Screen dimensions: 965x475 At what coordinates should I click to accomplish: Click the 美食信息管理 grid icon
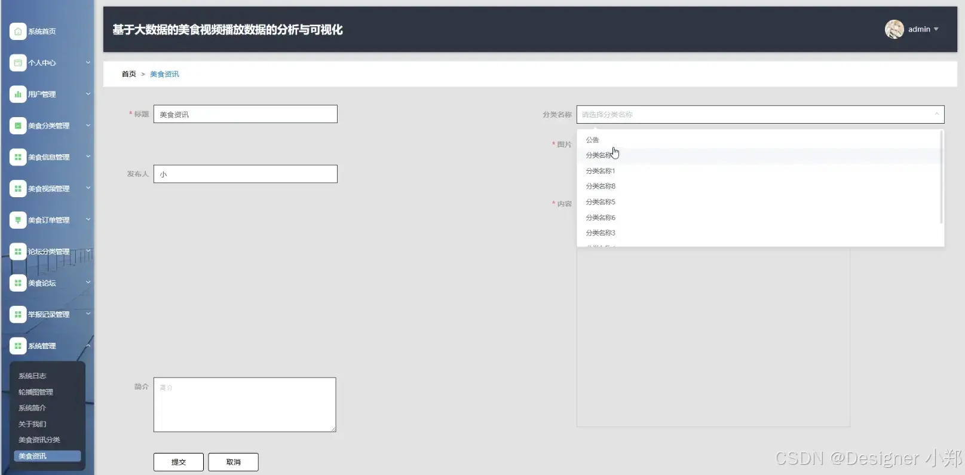tap(18, 157)
